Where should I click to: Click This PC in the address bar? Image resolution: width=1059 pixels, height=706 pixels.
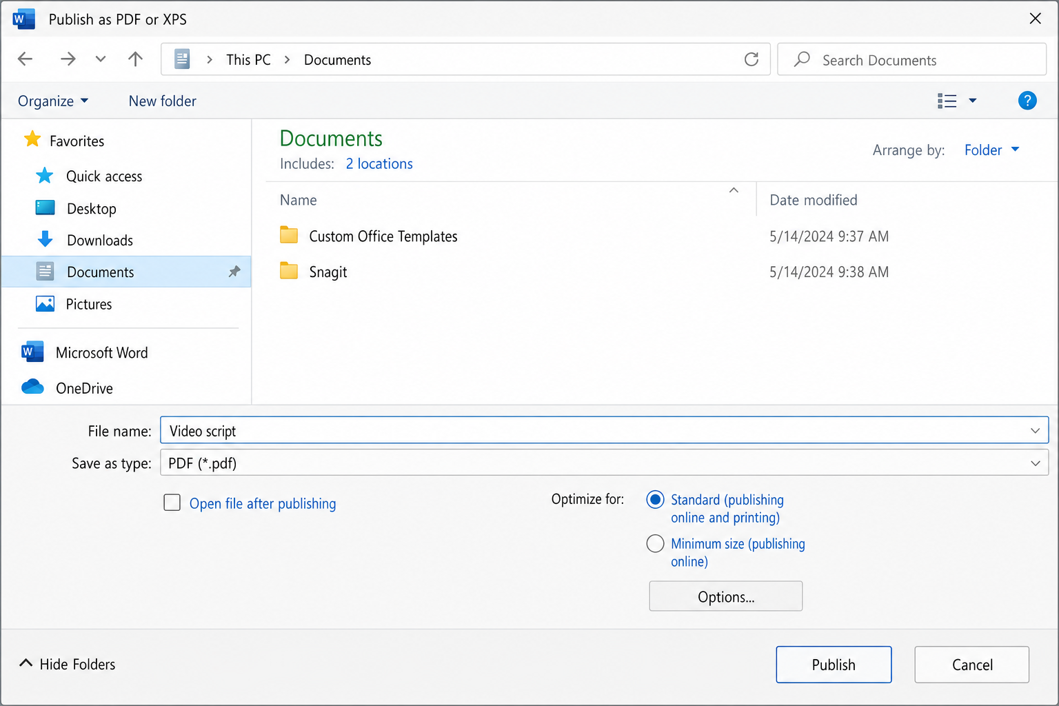click(x=248, y=60)
